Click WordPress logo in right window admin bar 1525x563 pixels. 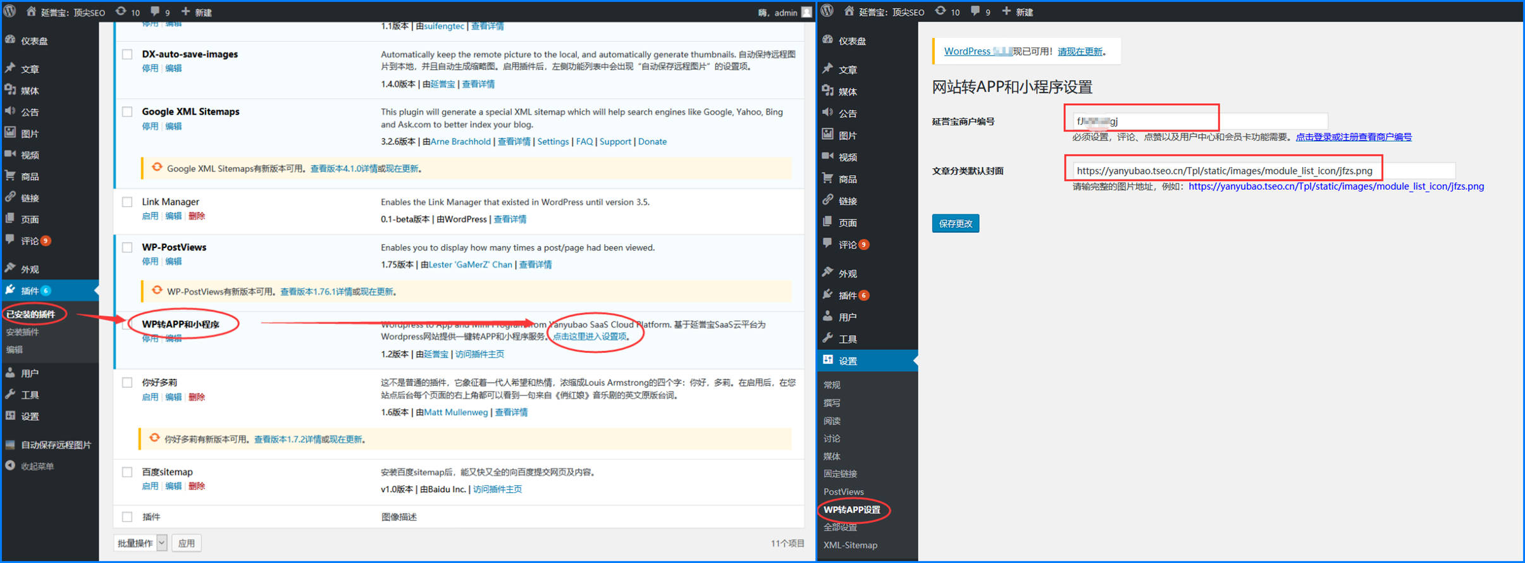click(827, 11)
